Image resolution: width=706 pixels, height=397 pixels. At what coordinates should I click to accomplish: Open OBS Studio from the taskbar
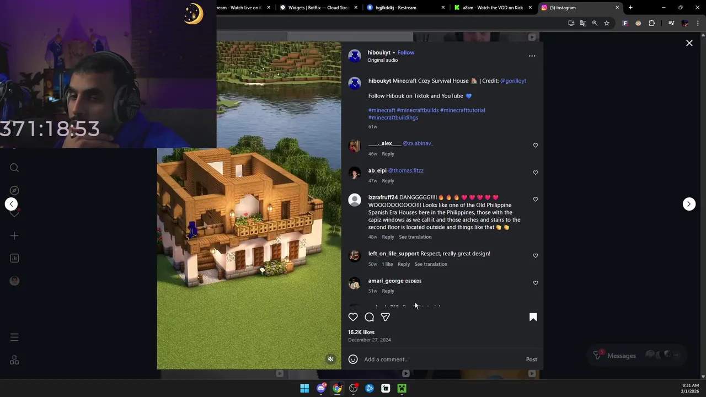click(354, 388)
